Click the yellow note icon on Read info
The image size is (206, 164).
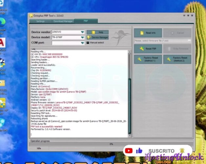click(142, 33)
